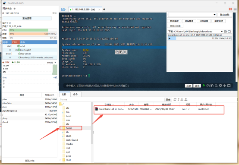The width and height of the screenshot is (239, 165).
Task: Open the hamburger main menu
Action: (x=235, y=9)
